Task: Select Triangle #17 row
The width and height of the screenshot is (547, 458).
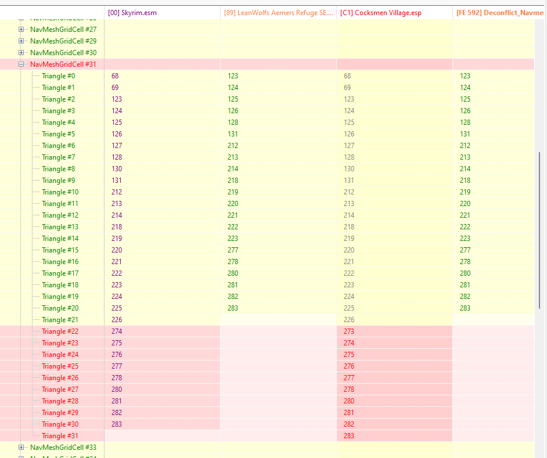Action: click(x=267, y=273)
